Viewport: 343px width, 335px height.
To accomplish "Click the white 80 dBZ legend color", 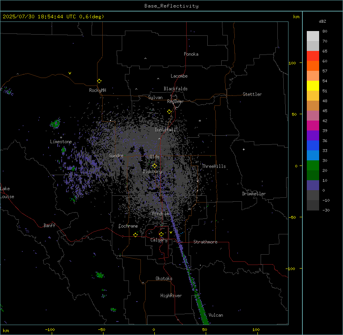I will (313, 36).
